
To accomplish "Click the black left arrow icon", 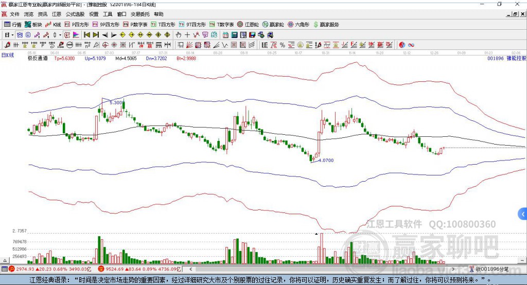I will tap(105, 35).
